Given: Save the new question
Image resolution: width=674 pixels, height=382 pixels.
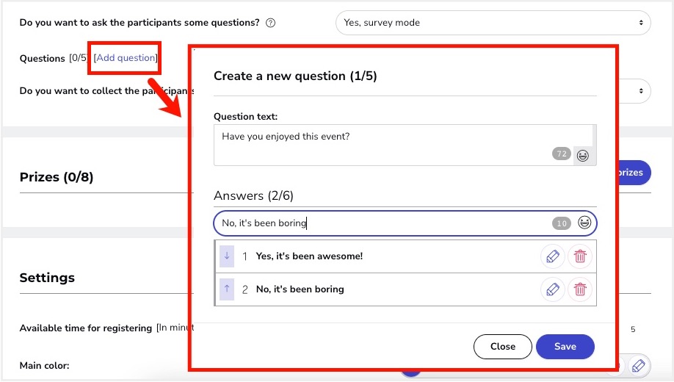Looking at the screenshot, I should pos(565,346).
